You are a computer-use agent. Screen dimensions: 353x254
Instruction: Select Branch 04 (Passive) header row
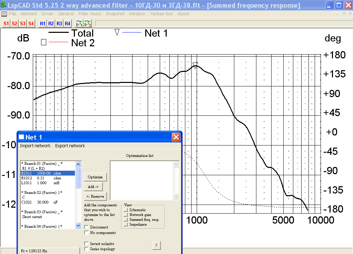click(48, 226)
